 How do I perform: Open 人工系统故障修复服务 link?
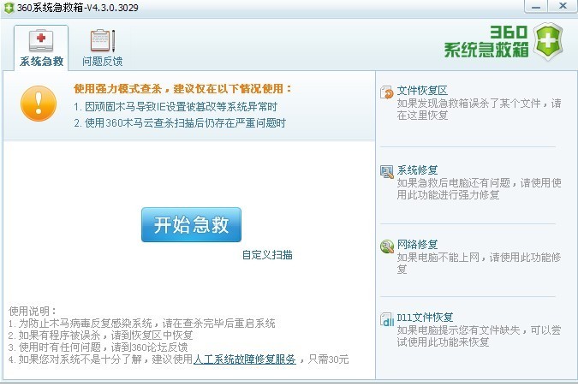tap(245, 359)
